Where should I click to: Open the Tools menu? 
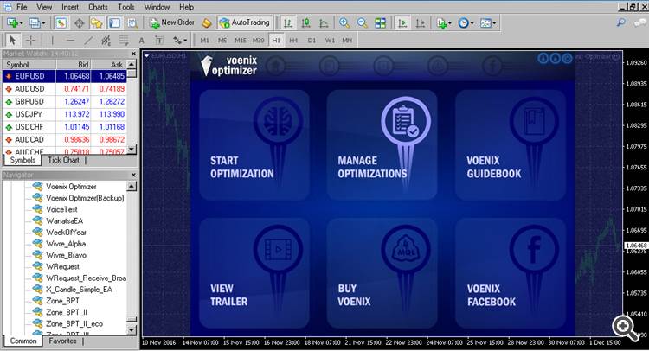125,7
